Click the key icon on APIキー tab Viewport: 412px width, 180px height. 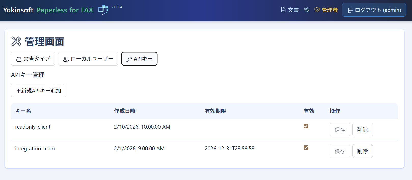click(x=129, y=59)
